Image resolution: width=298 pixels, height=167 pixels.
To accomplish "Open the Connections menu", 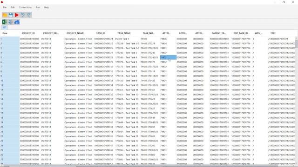I will 25,7.
